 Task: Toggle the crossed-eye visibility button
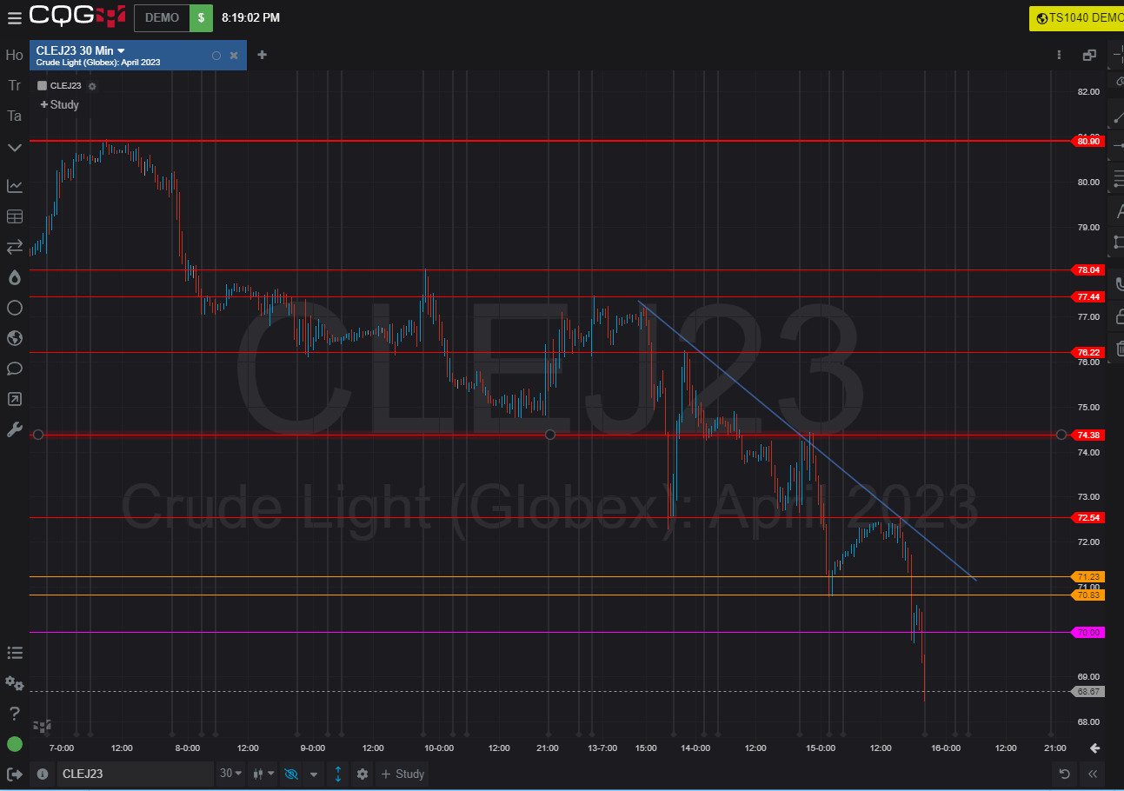tap(291, 774)
